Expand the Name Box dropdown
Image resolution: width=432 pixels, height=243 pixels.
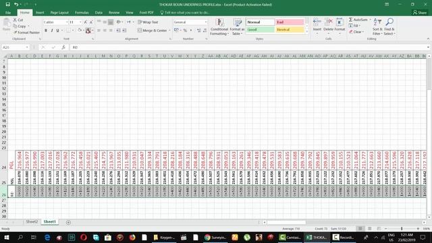click(27, 47)
